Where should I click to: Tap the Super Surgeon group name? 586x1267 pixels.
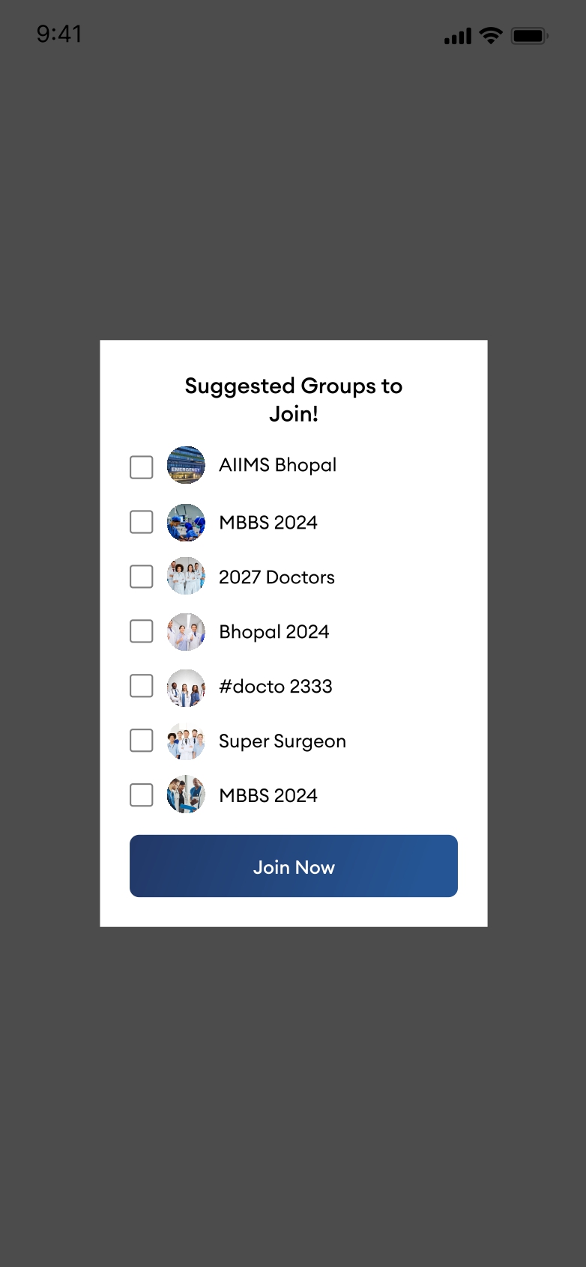pyautogui.click(x=283, y=741)
